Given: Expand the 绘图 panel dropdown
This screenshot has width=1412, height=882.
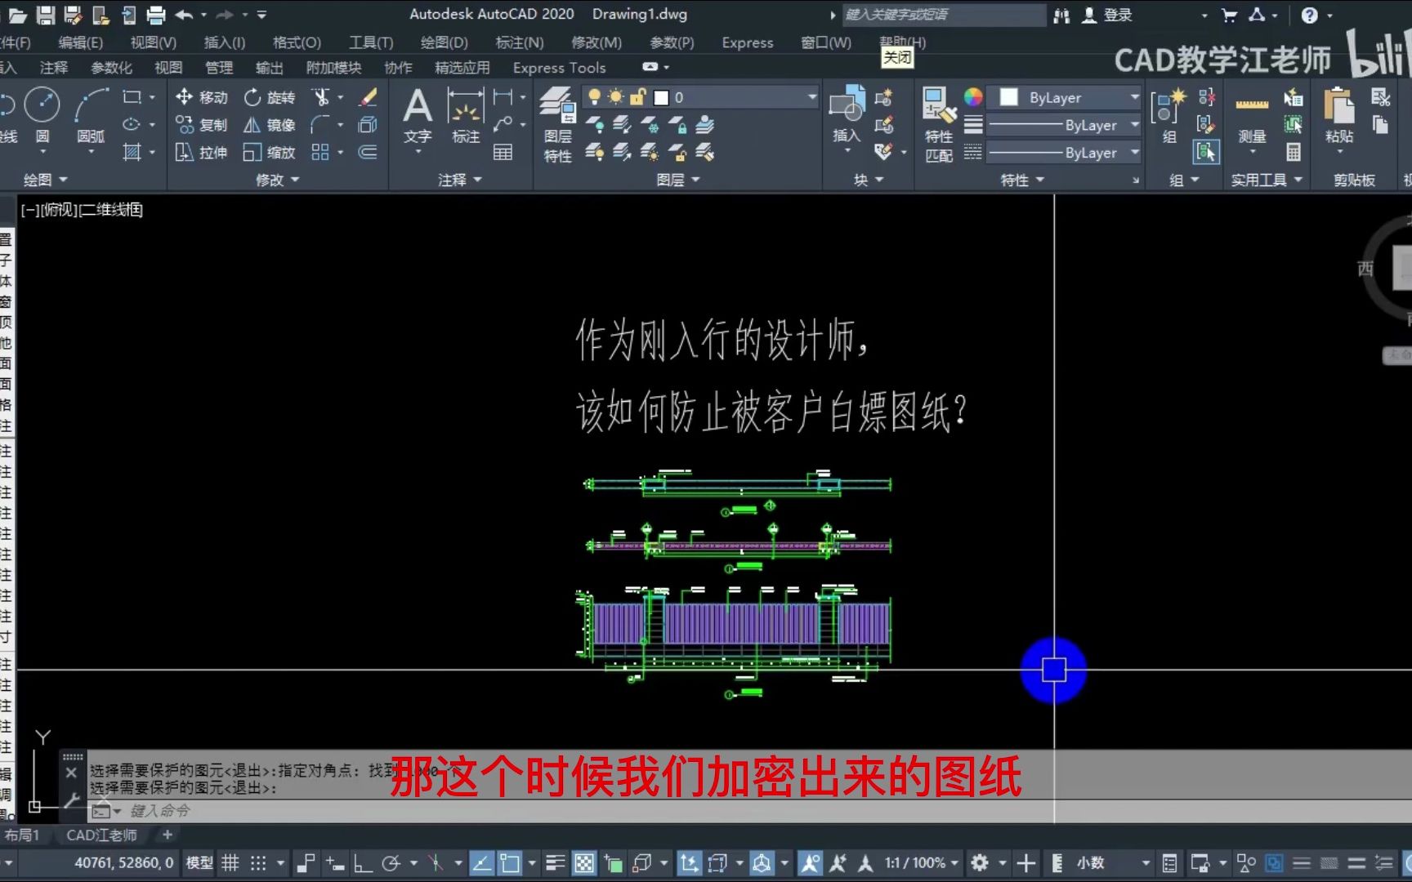Looking at the screenshot, I should [x=61, y=180].
